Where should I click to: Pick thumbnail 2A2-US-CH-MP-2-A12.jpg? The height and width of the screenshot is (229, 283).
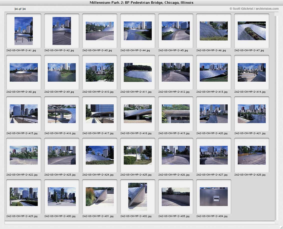pyautogui.click(x=175, y=72)
